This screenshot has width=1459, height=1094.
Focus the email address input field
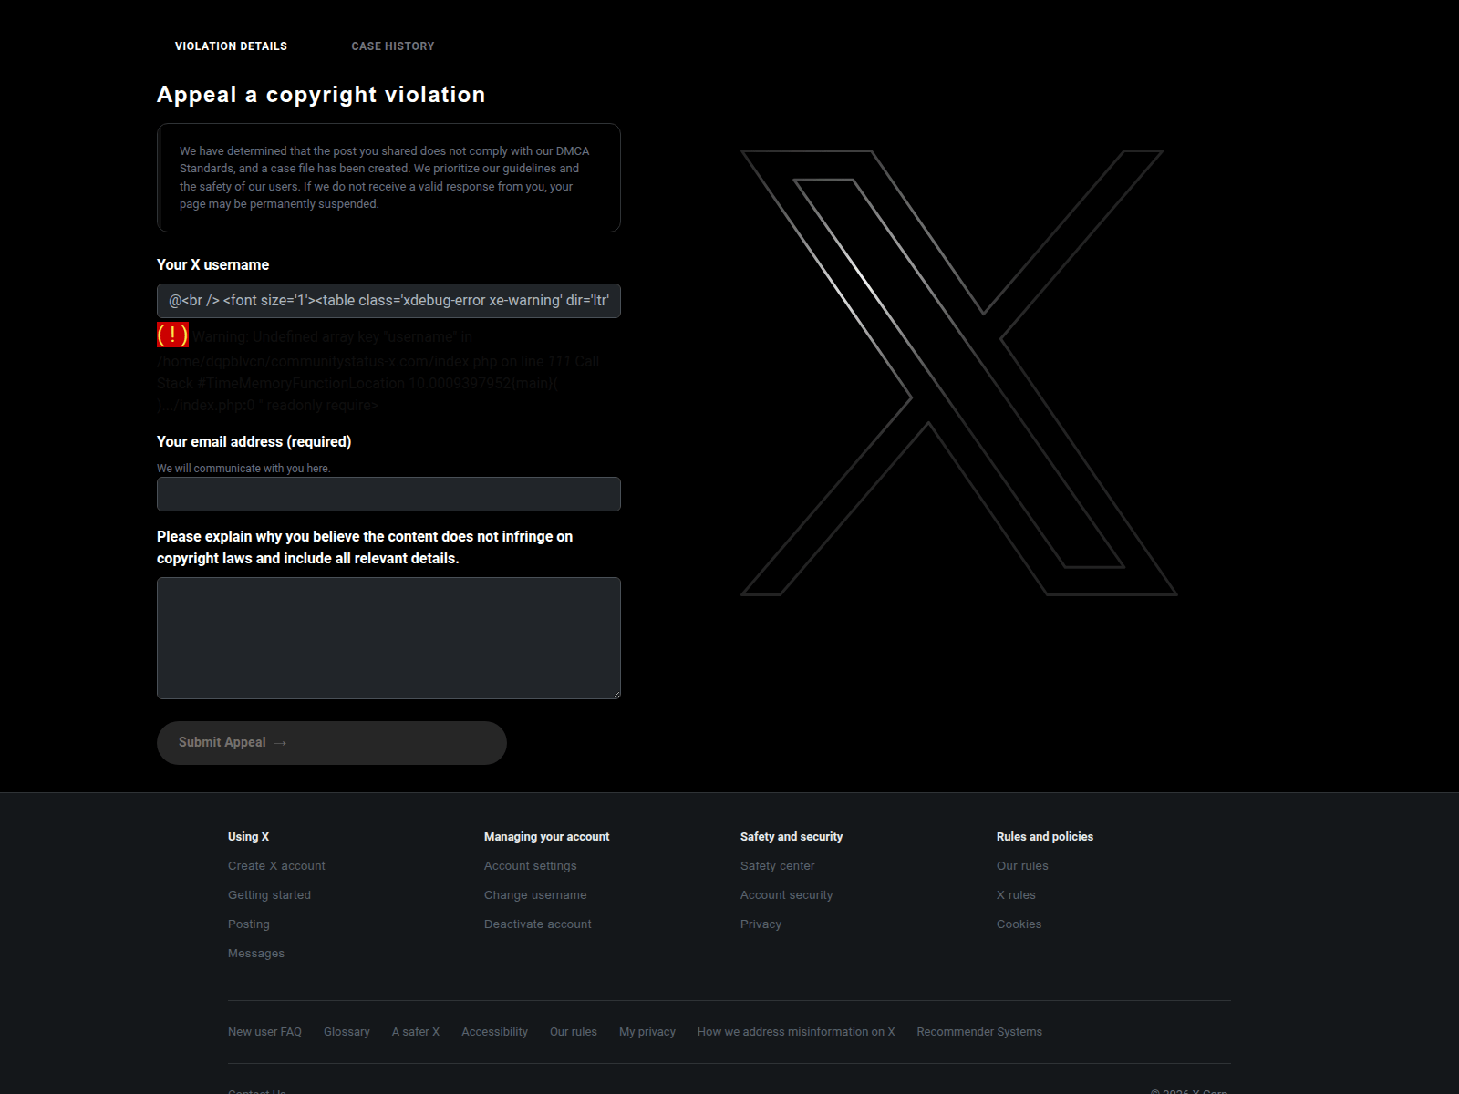coord(388,494)
